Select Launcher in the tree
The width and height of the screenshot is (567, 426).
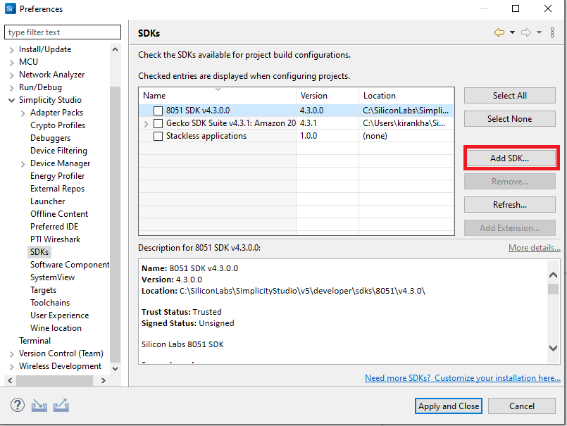click(48, 201)
